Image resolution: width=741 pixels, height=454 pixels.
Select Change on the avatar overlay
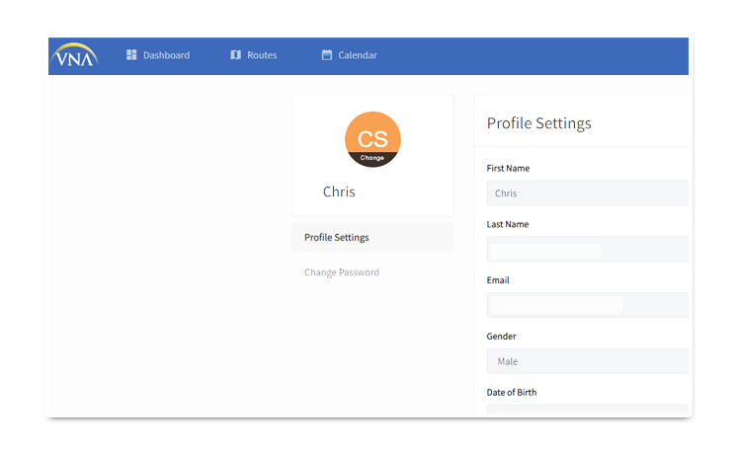pyautogui.click(x=372, y=158)
